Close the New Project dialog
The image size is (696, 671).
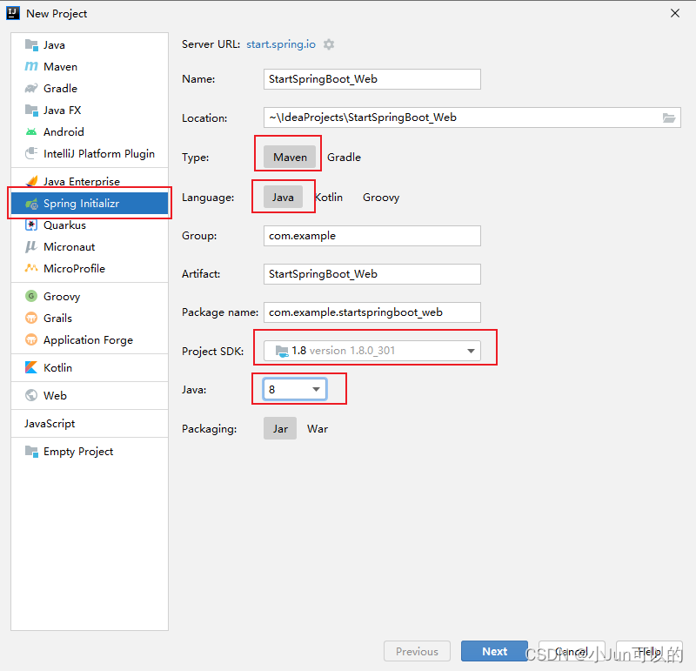(x=675, y=13)
